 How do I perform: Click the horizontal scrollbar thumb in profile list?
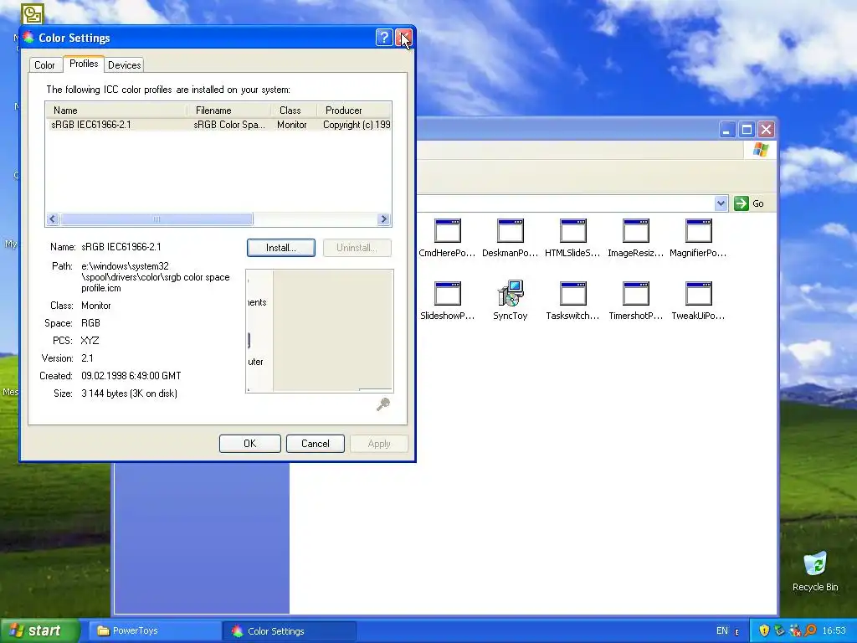[x=157, y=219]
